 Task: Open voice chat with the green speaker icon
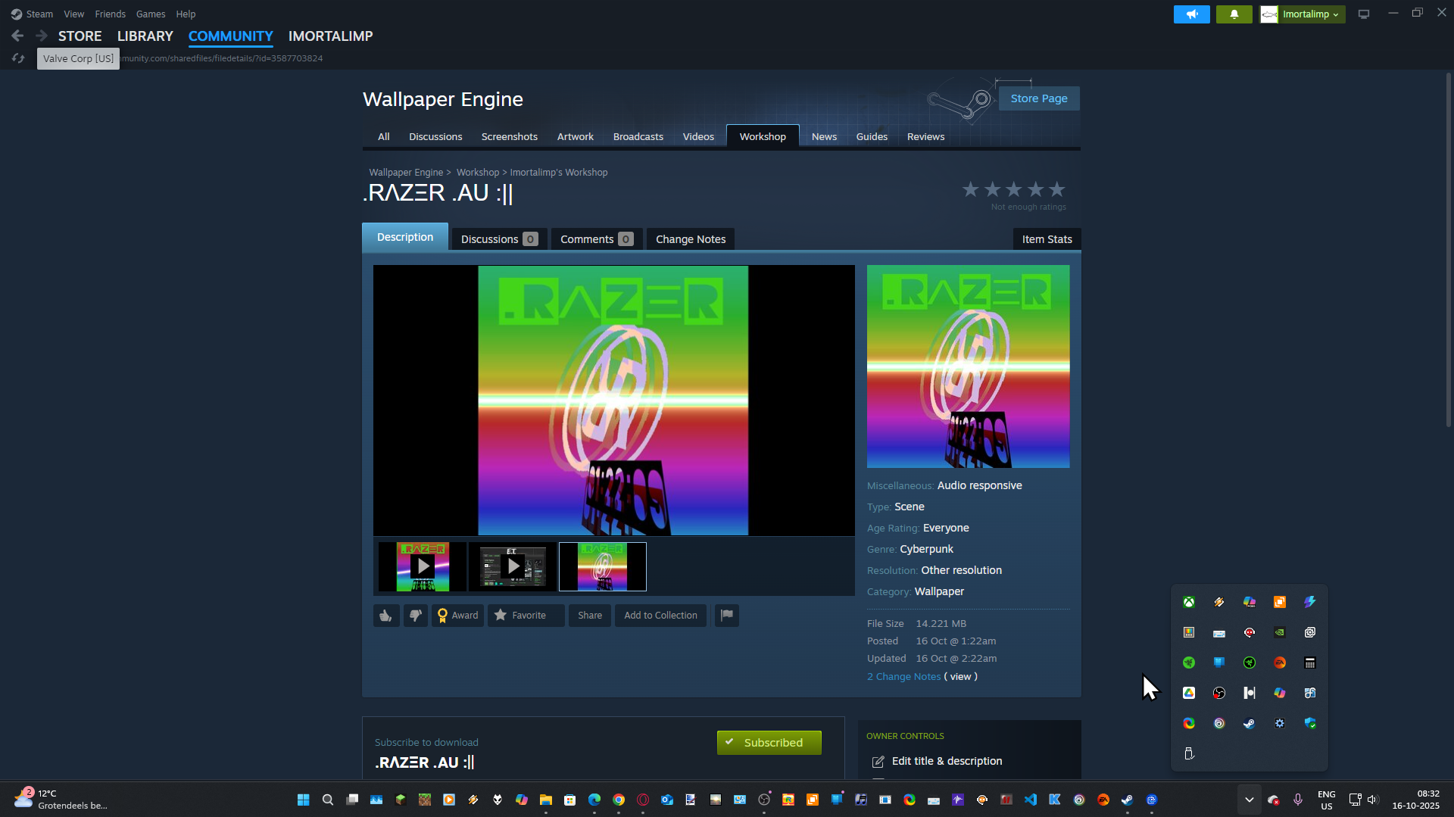pyautogui.click(x=1191, y=14)
